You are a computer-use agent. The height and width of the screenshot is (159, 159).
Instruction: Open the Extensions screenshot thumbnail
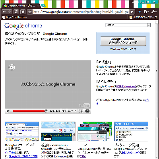pyautogui.click(x=58, y=132)
